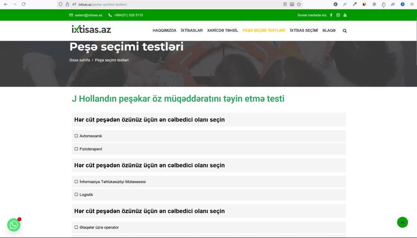Click the salam@ixtisas.az email link
Screen dimensions: 417x238
pos(88,15)
